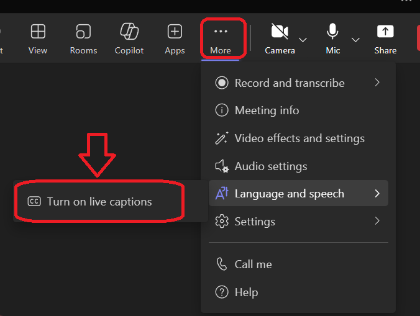Click the Share screen button
420x316 pixels.
tap(385, 38)
